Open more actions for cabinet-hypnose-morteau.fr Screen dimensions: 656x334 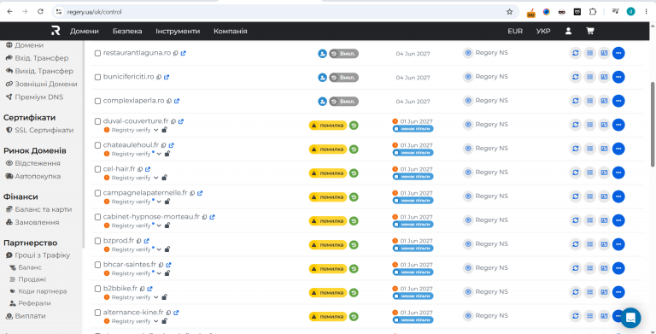(x=618, y=220)
